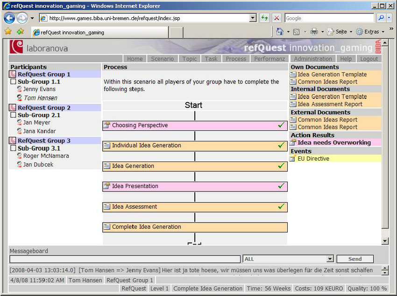Click the printer icon in toolbar
The width and height of the screenshot is (397, 296).
314,32
